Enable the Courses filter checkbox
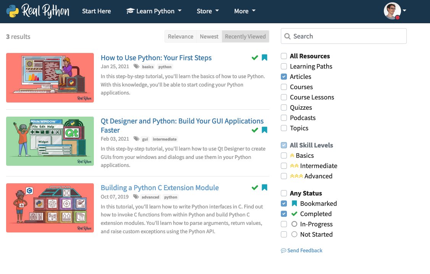Viewport: 430px width, 274px height. pos(284,87)
